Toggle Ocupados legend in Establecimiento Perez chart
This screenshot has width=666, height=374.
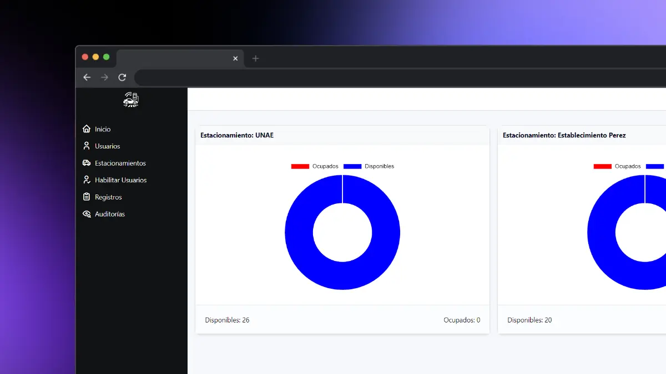pos(617,166)
